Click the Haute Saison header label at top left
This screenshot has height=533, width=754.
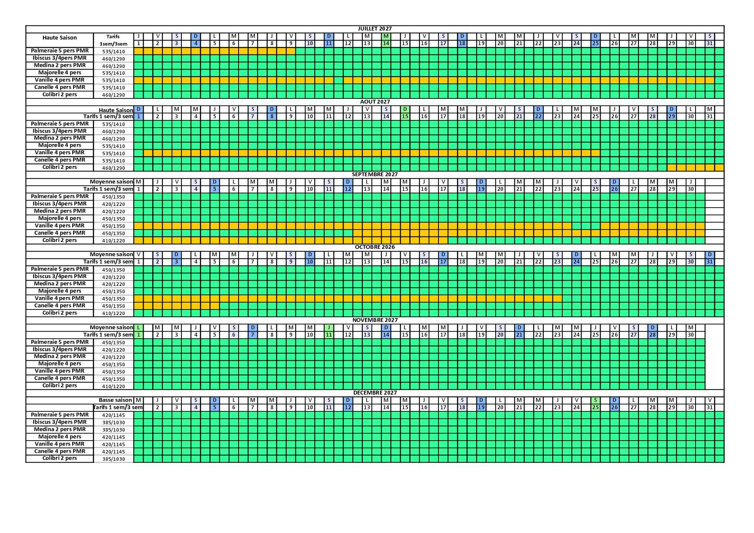click(59, 37)
